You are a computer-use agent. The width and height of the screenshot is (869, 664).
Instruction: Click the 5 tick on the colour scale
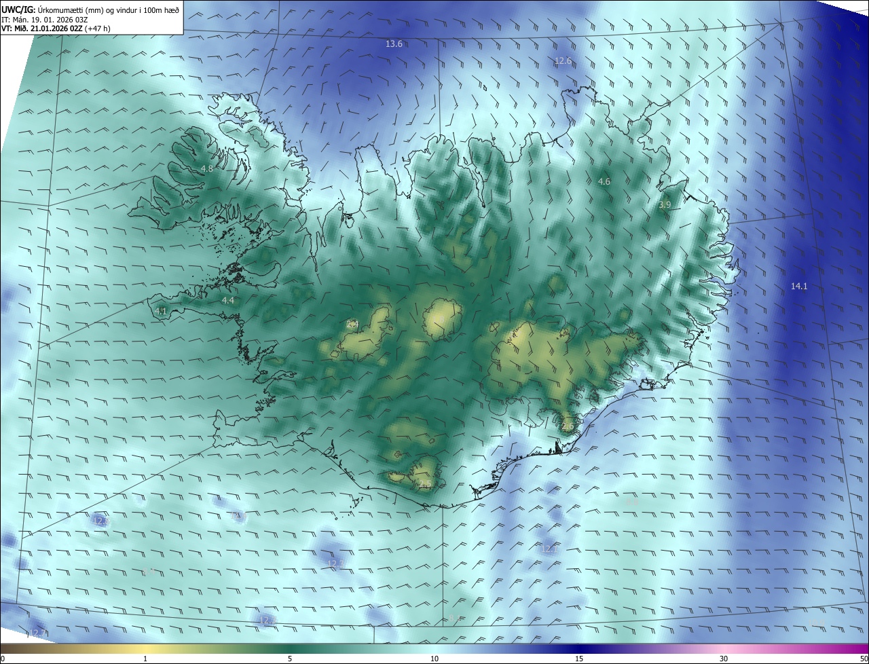(290, 659)
